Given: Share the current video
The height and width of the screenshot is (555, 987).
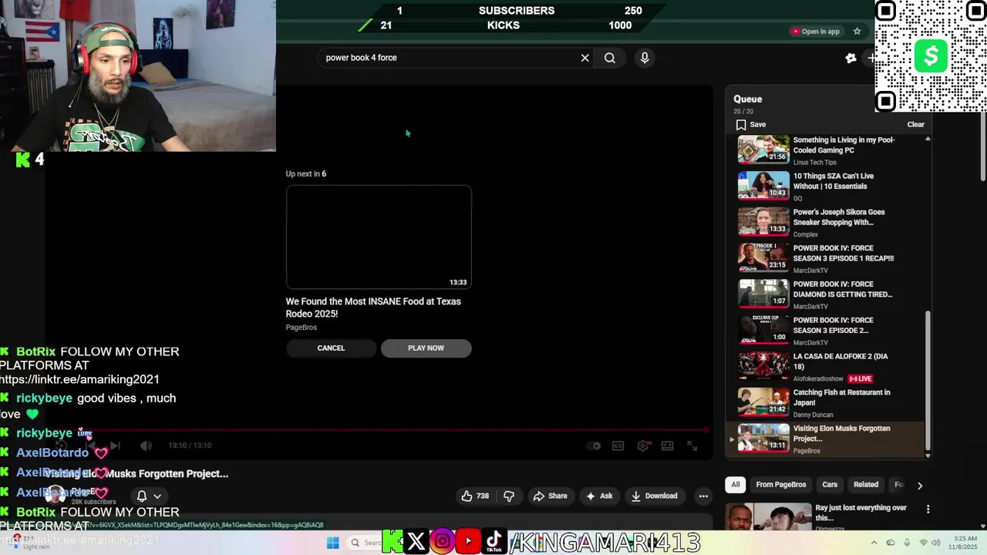Looking at the screenshot, I should (550, 496).
